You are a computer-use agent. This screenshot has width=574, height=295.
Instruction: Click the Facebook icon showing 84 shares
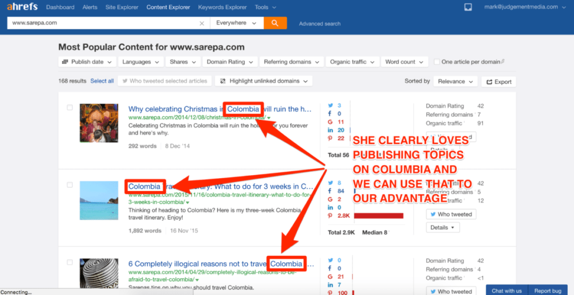[330, 191]
